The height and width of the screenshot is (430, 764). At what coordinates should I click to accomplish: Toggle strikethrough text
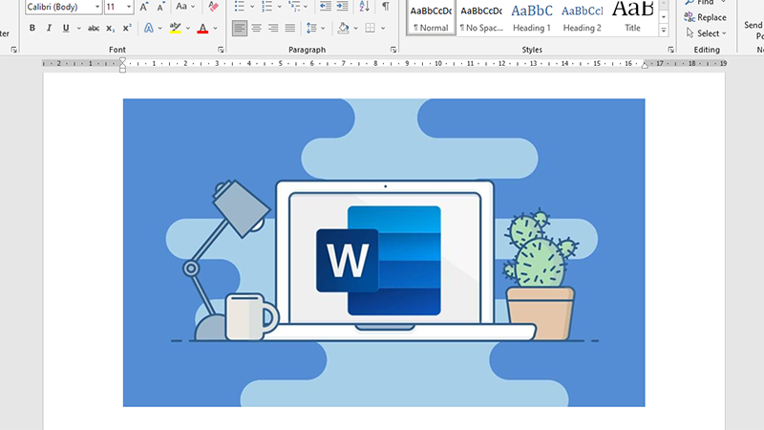point(93,28)
